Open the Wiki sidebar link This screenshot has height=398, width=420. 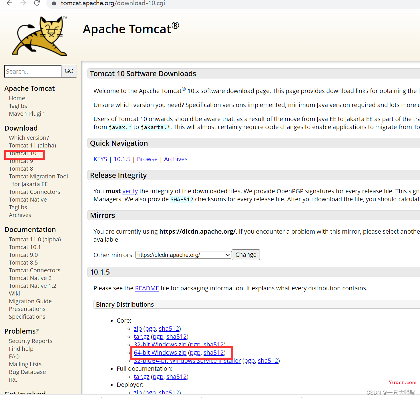(14, 293)
